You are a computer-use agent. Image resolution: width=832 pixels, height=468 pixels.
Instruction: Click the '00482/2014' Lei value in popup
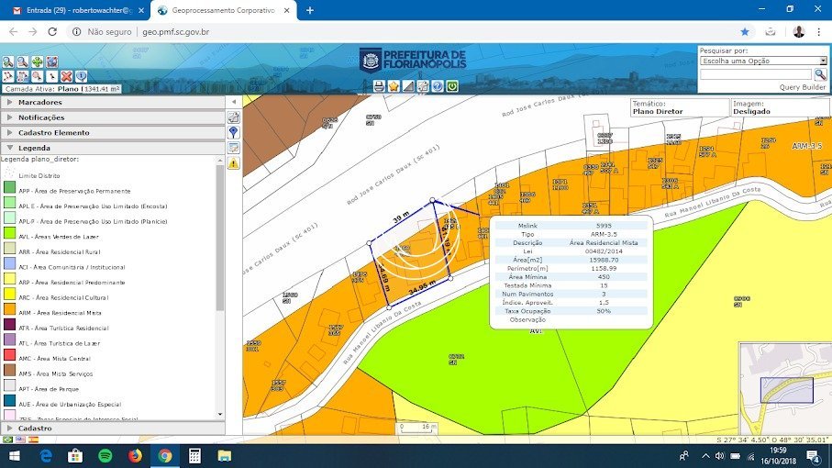point(604,251)
